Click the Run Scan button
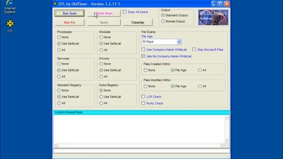 (69, 13)
